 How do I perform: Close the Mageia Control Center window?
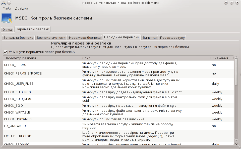(237, 3)
